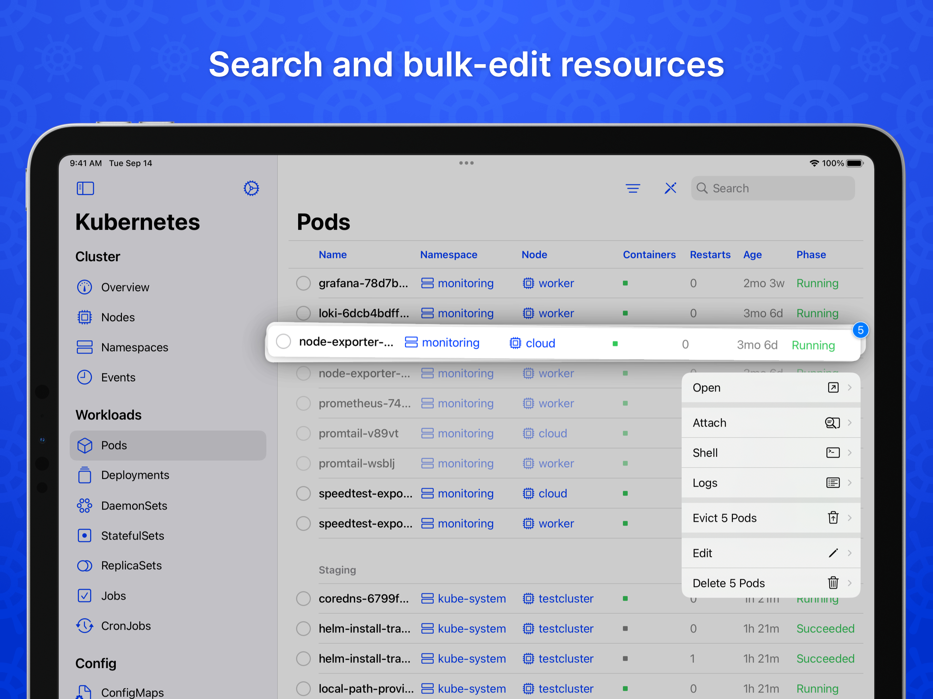The width and height of the screenshot is (933, 699).
Task: Expand the Edit submenu chevron
Action: 849,553
